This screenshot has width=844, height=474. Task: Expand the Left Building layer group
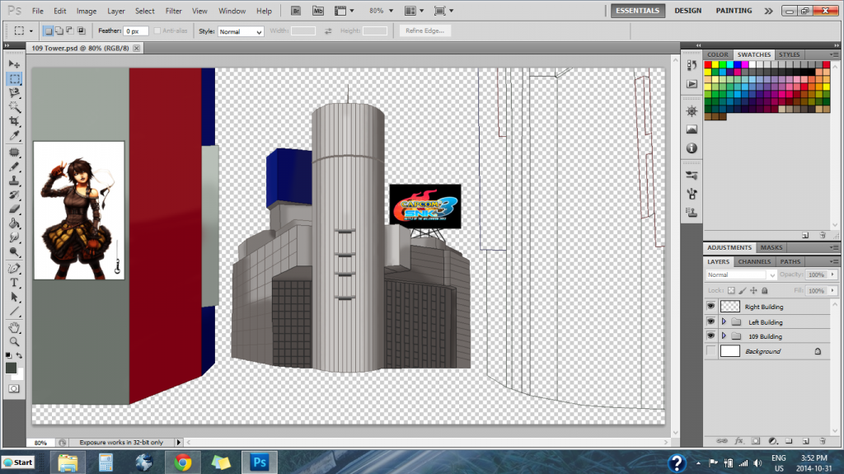[724, 322]
